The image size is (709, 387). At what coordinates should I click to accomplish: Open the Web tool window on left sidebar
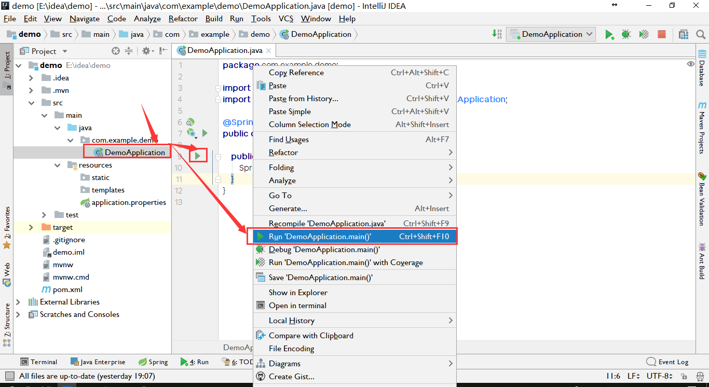coord(7,275)
